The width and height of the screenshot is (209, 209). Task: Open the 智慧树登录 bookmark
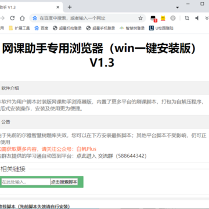coord(132,28)
